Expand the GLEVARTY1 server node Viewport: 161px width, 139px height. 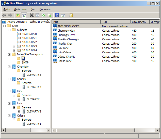(x=19, y=124)
